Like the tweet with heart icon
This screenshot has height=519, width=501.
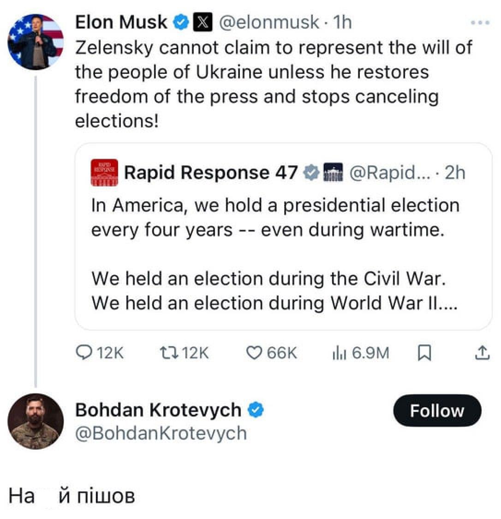coord(255,353)
